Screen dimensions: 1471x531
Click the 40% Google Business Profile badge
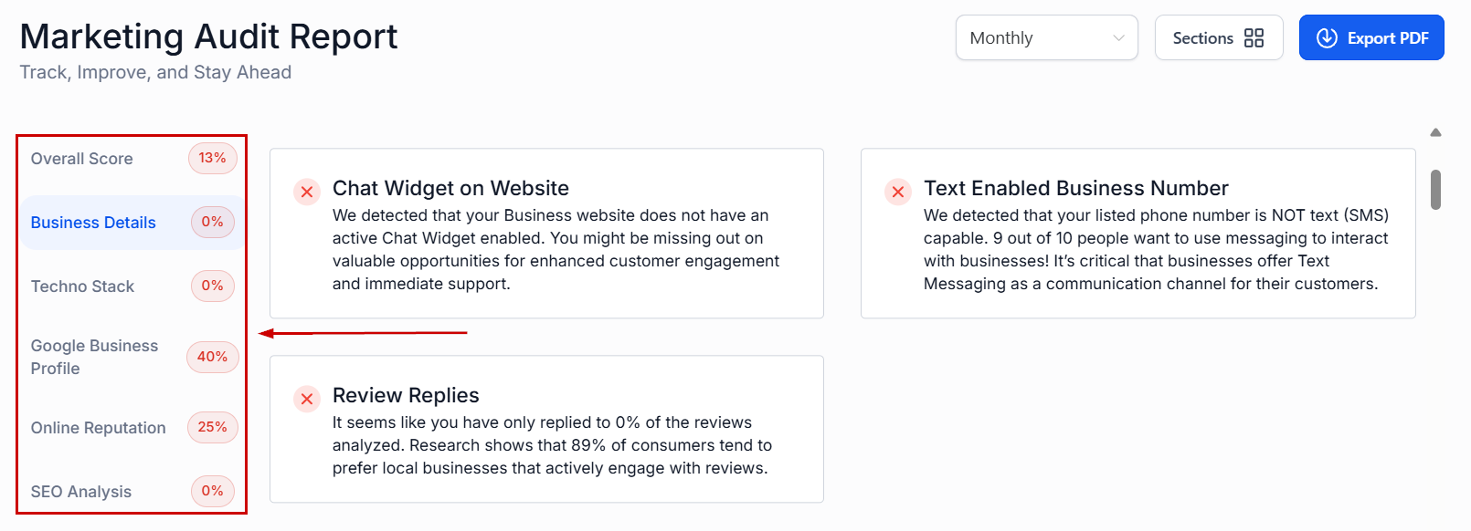click(212, 357)
